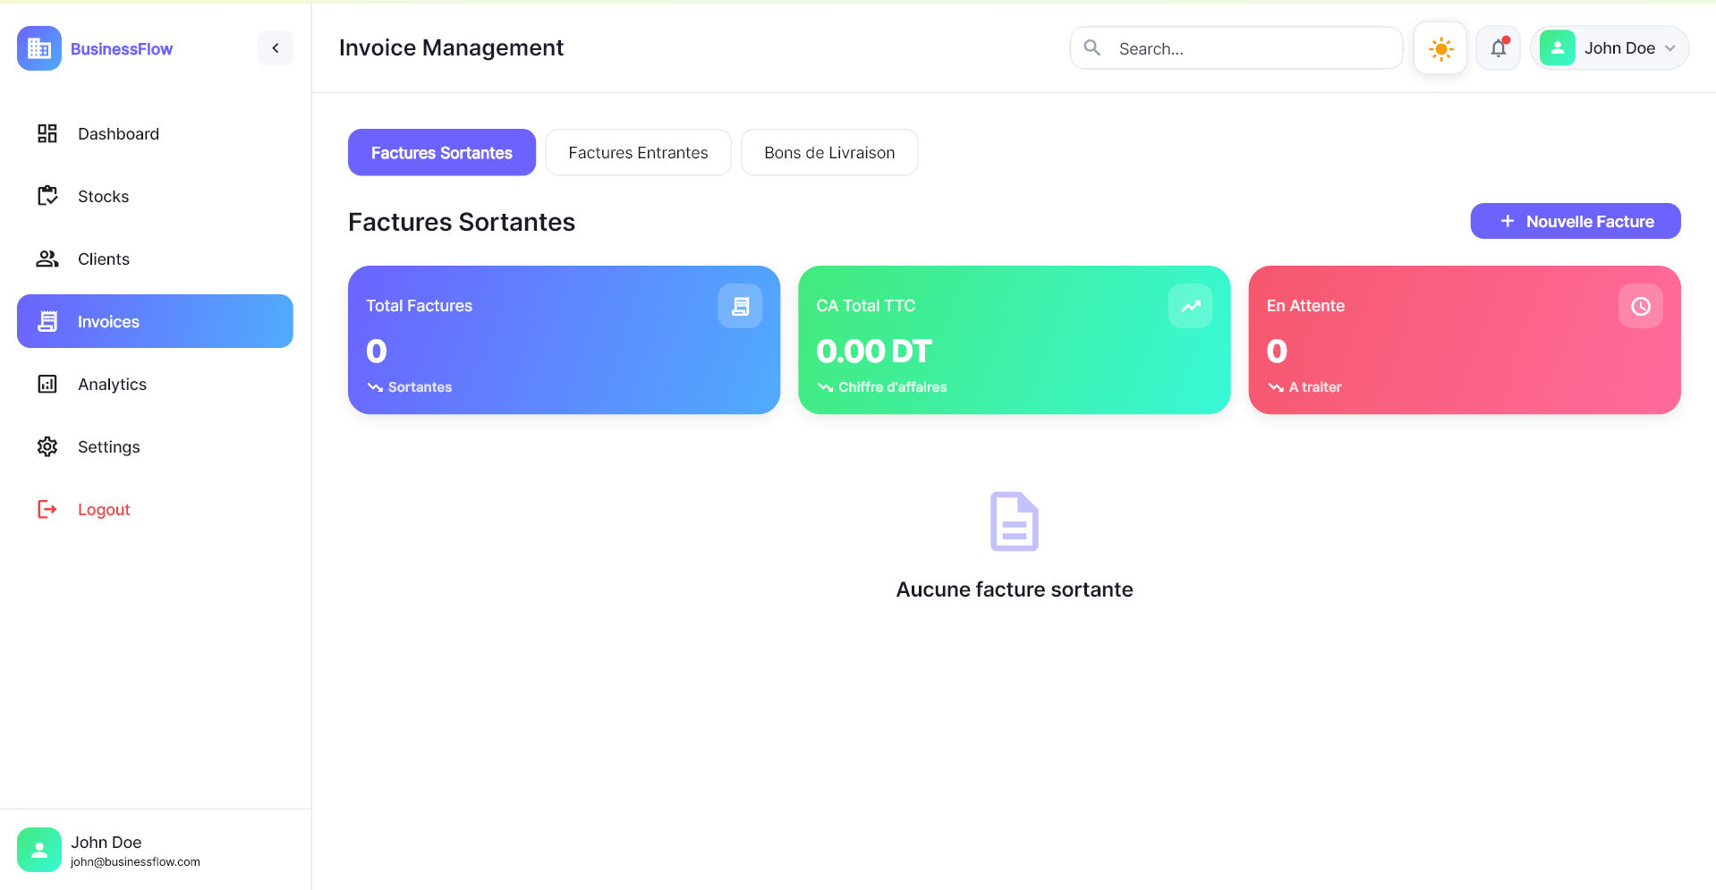Collapse the sidebar with chevron button
The height and width of the screenshot is (890, 1716).
pyautogui.click(x=275, y=47)
